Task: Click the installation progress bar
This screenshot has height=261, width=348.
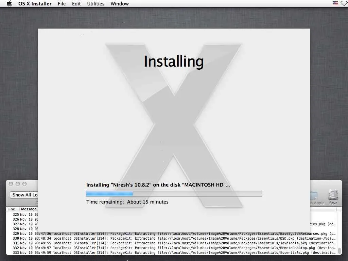Action: (174, 194)
